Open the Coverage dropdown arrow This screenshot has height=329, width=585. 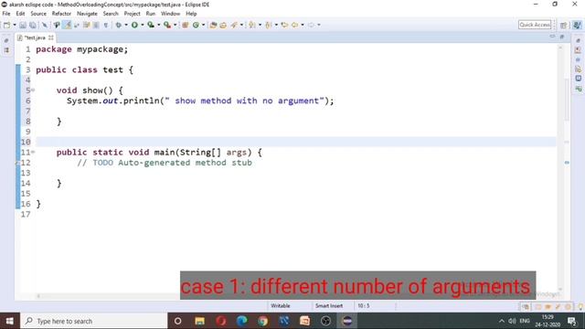(x=158, y=25)
